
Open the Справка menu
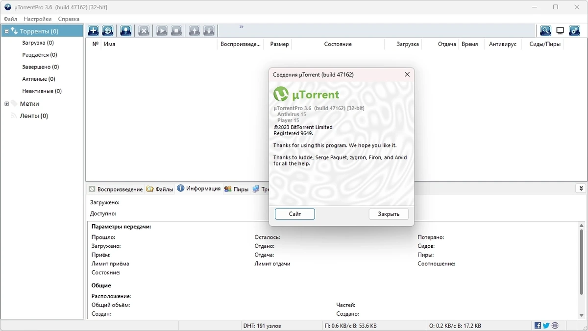[69, 19]
